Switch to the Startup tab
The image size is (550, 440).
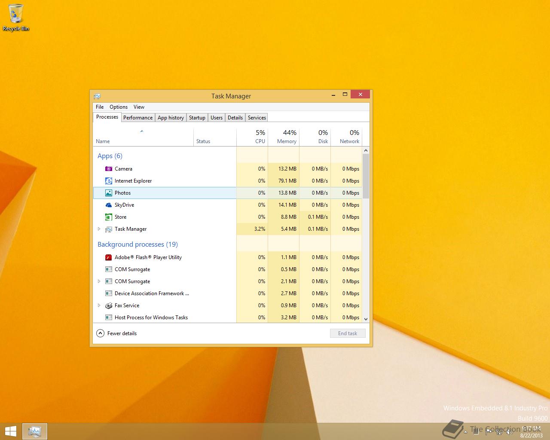[x=197, y=118]
